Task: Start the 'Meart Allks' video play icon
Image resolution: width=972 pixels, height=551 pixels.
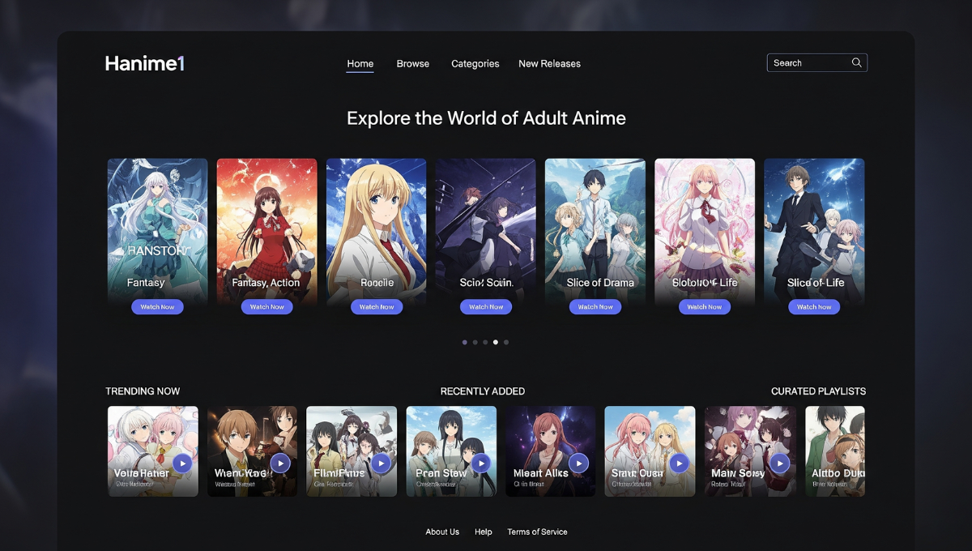Action: pyautogui.click(x=578, y=463)
